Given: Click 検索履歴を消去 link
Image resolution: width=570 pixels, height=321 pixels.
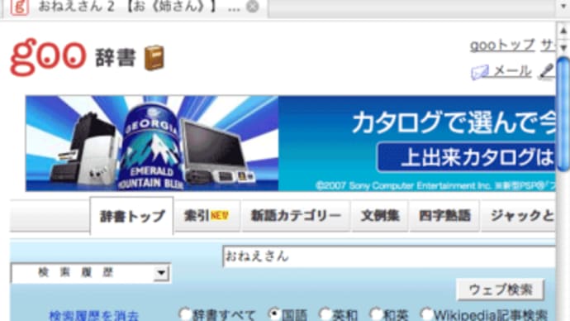Looking at the screenshot, I should tap(94, 315).
